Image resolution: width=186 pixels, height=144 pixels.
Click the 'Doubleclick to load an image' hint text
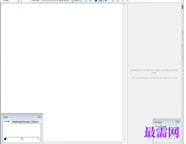click(x=154, y=71)
